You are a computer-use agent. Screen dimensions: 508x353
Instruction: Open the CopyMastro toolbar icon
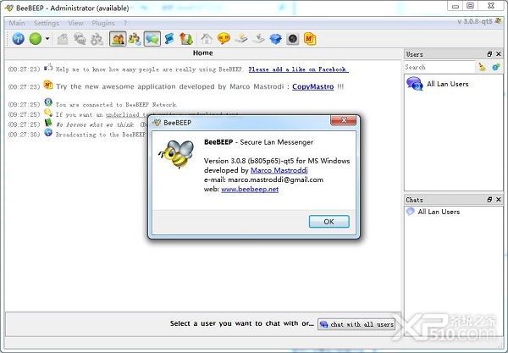tap(310, 39)
